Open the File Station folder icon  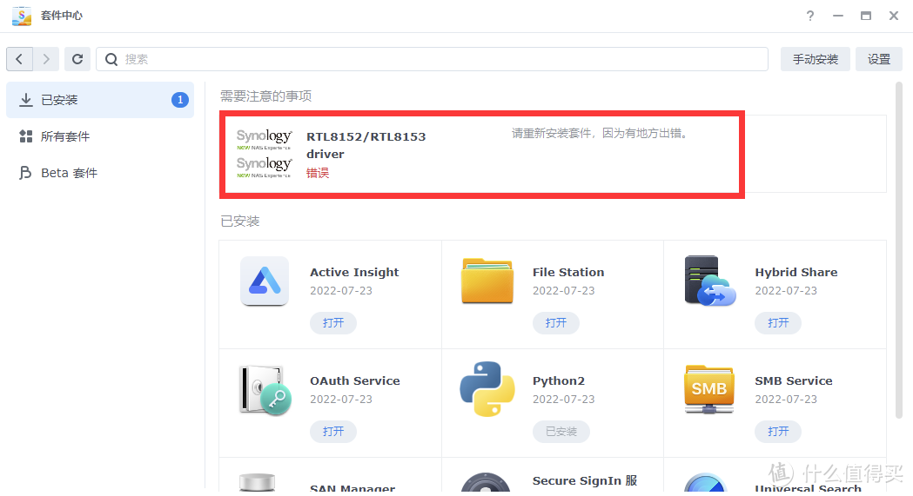point(487,281)
